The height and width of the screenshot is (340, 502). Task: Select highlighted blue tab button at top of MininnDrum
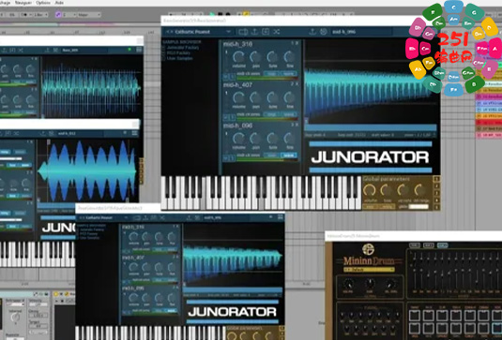point(443,245)
